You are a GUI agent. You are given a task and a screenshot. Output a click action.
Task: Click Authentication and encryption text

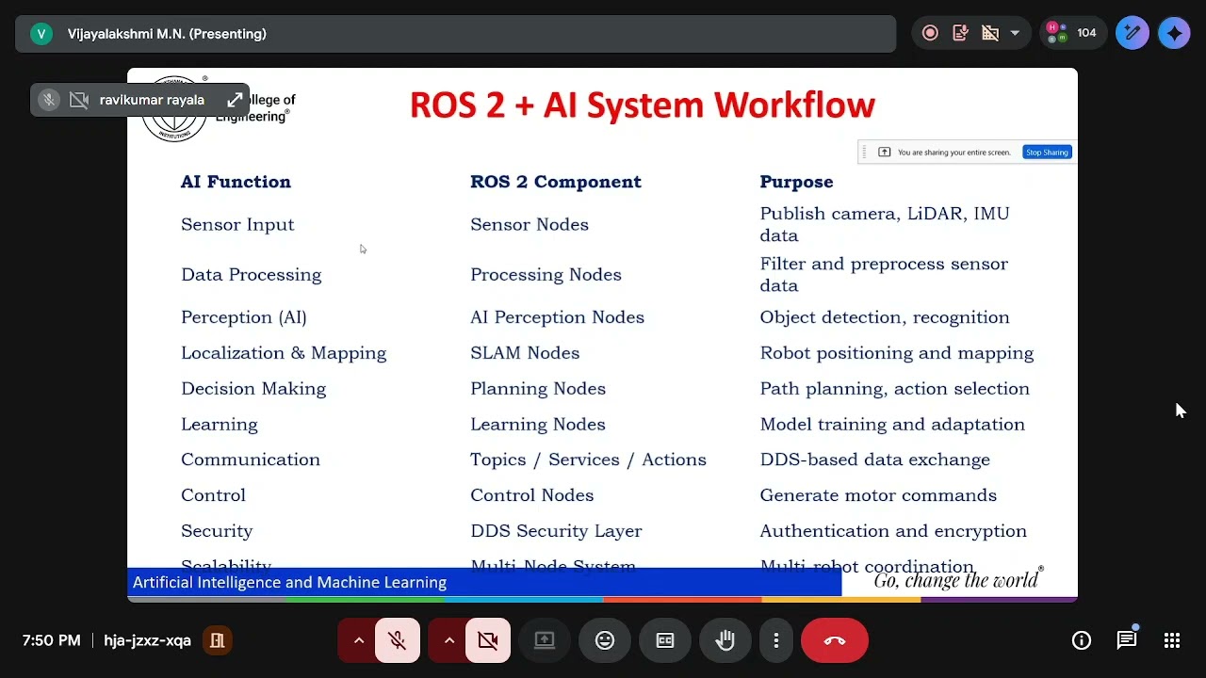[x=893, y=531]
